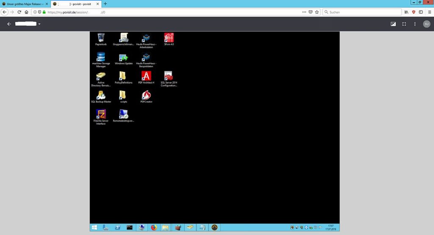Click the Suchen search field

click(x=352, y=12)
